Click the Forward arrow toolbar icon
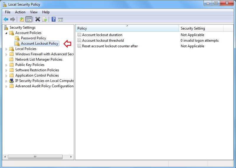The image size is (236, 168). [x=13, y=20]
